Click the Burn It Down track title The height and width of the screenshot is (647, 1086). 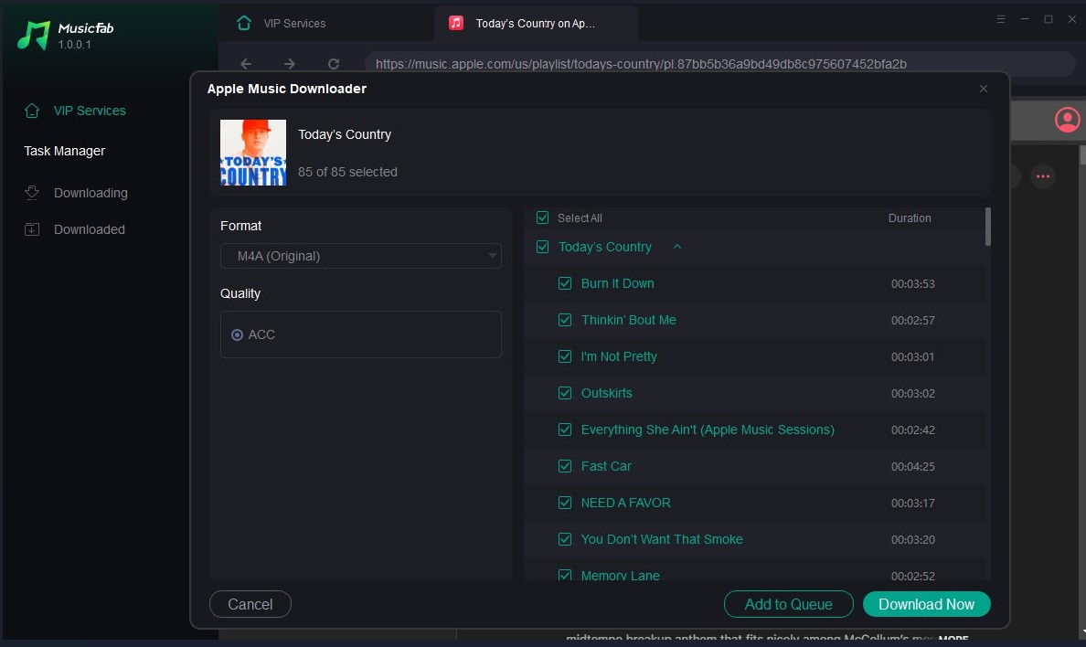(x=617, y=283)
